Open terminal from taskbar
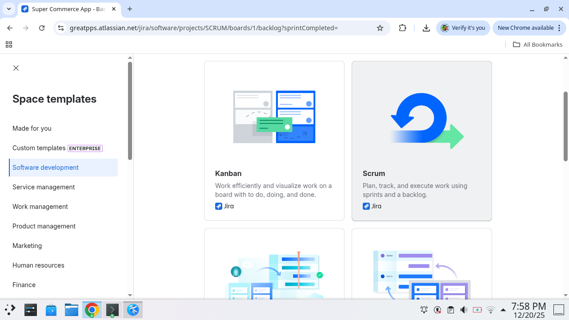Viewport: 569px width, 320px height. [x=112, y=309]
